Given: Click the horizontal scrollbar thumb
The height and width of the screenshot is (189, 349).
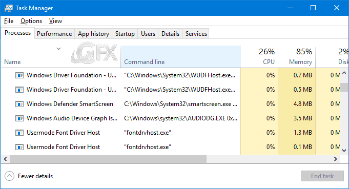Looking at the screenshot, I should [x=108, y=159].
